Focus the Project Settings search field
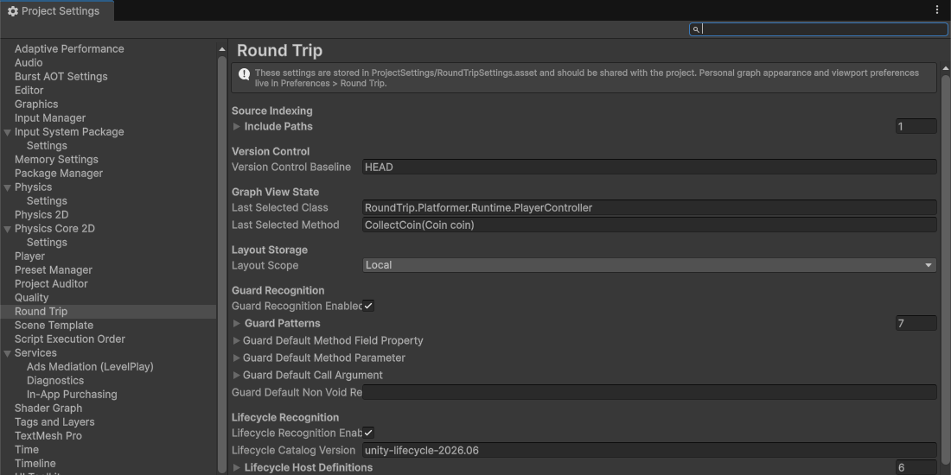 point(819,29)
